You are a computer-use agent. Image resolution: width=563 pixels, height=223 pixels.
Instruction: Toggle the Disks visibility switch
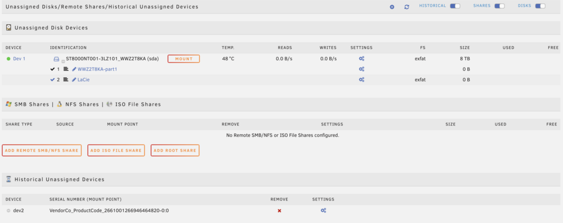pyautogui.click(x=540, y=6)
